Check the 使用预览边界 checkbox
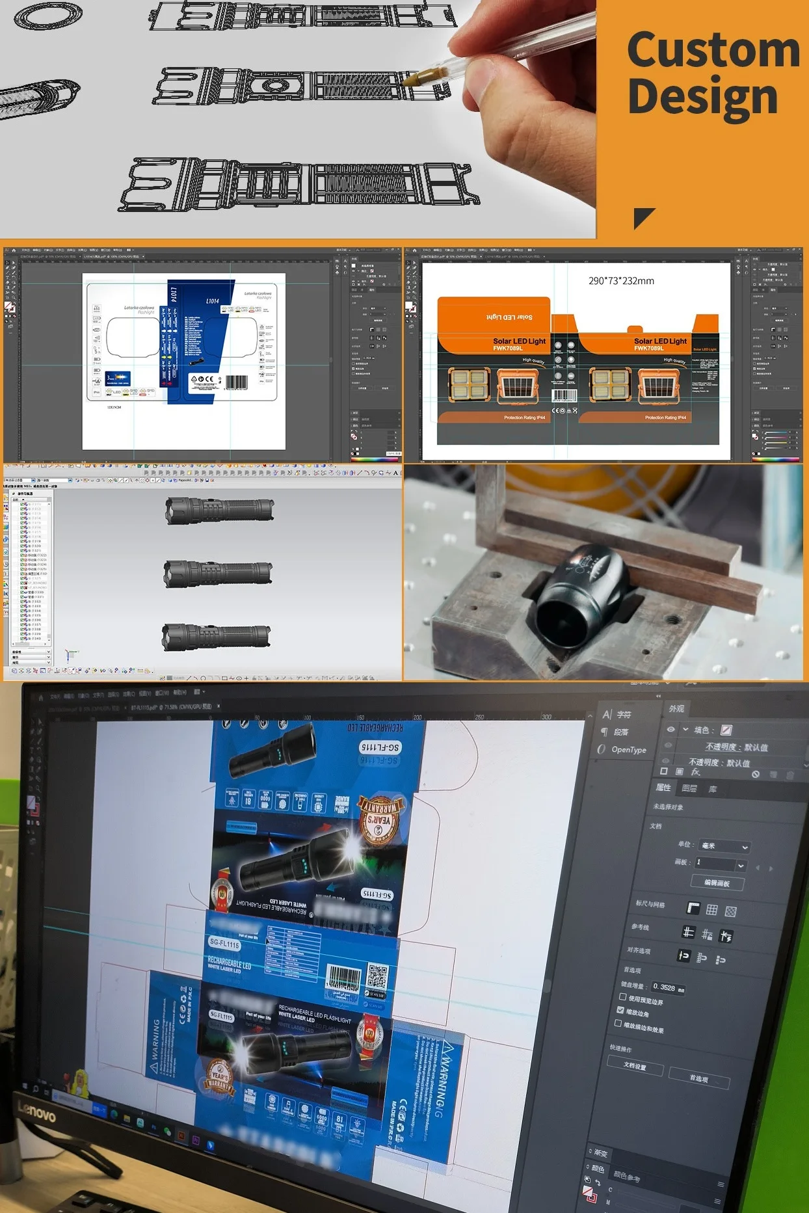The image size is (809, 1213). coord(622,996)
